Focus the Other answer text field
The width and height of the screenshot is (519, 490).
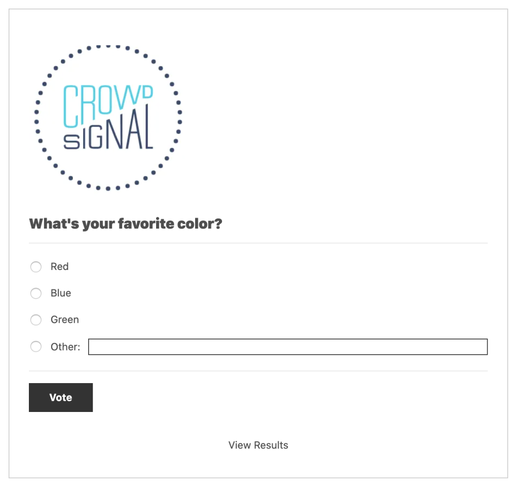pyautogui.click(x=287, y=347)
